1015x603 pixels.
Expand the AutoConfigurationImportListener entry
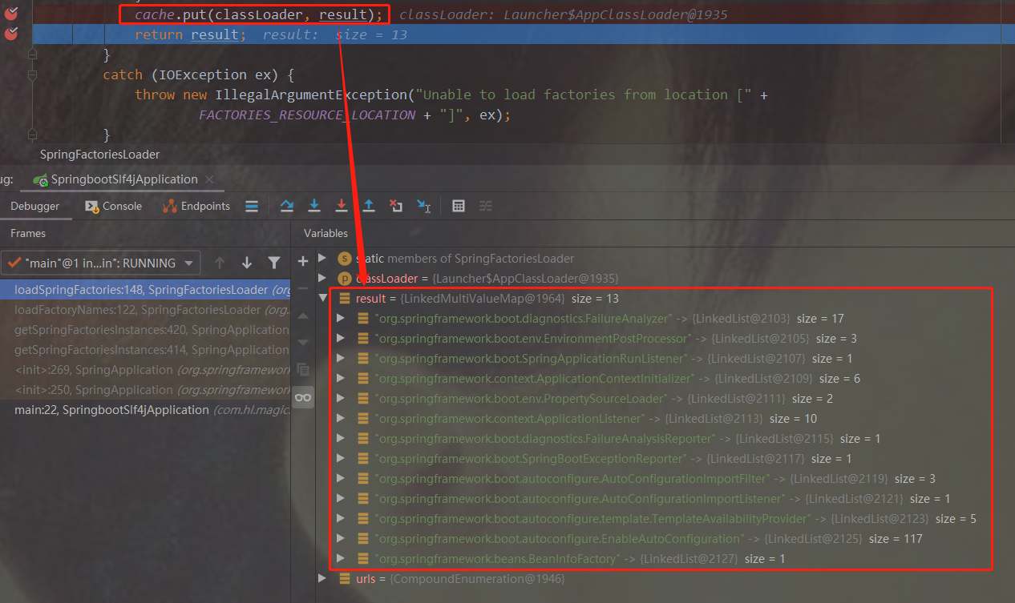pyautogui.click(x=341, y=498)
